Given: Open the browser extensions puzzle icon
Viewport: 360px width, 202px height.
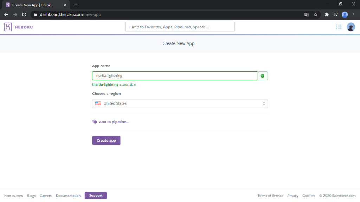Looking at the screenshot, I should click(327, 15).
